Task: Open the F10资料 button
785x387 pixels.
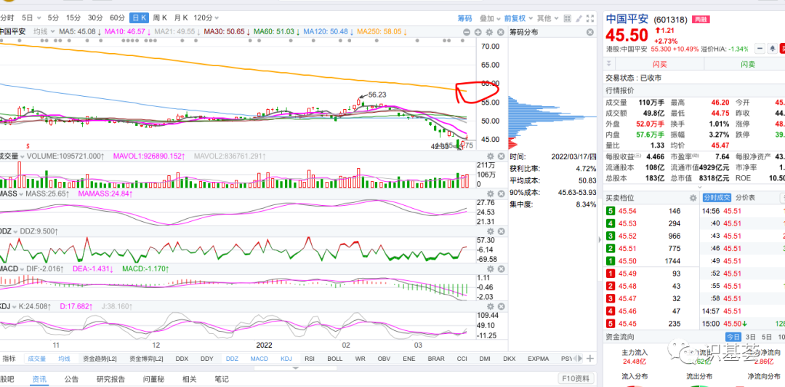Action: click(x=576, y=378)
